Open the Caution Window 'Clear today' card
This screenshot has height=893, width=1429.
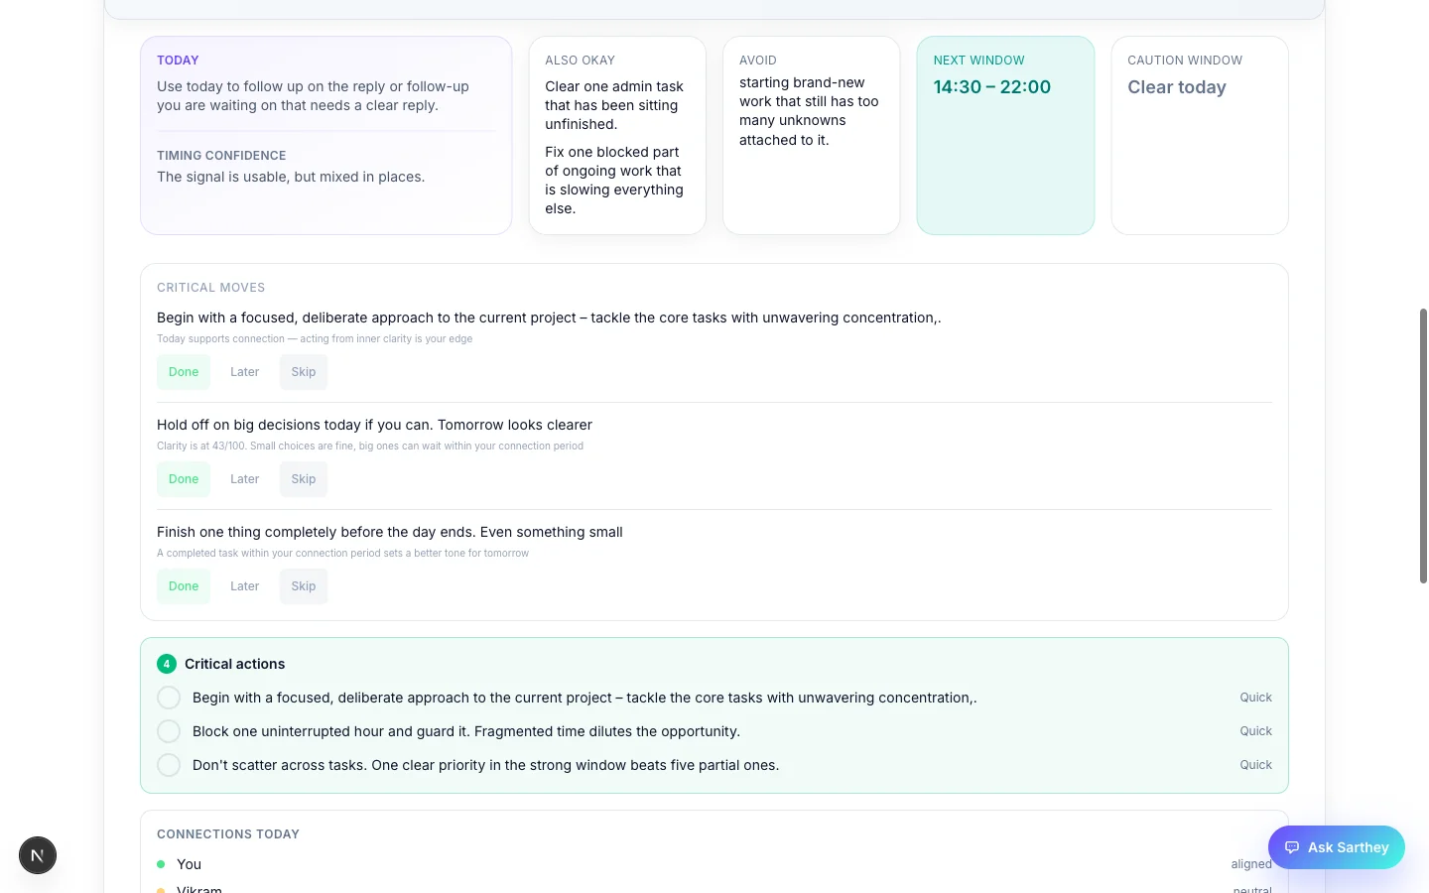pyautogui.click(x=1200, y=136)
